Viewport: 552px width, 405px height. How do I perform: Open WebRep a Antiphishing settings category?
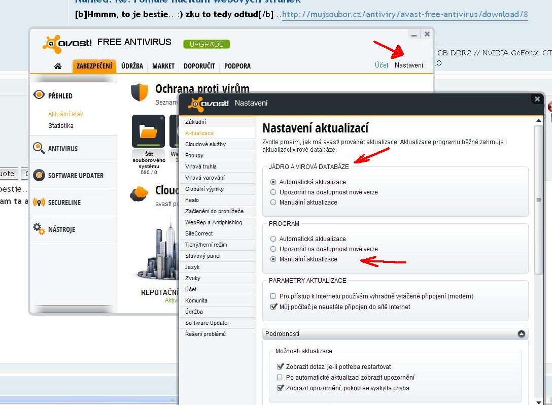pyautogui.click(x=217, y=223)
